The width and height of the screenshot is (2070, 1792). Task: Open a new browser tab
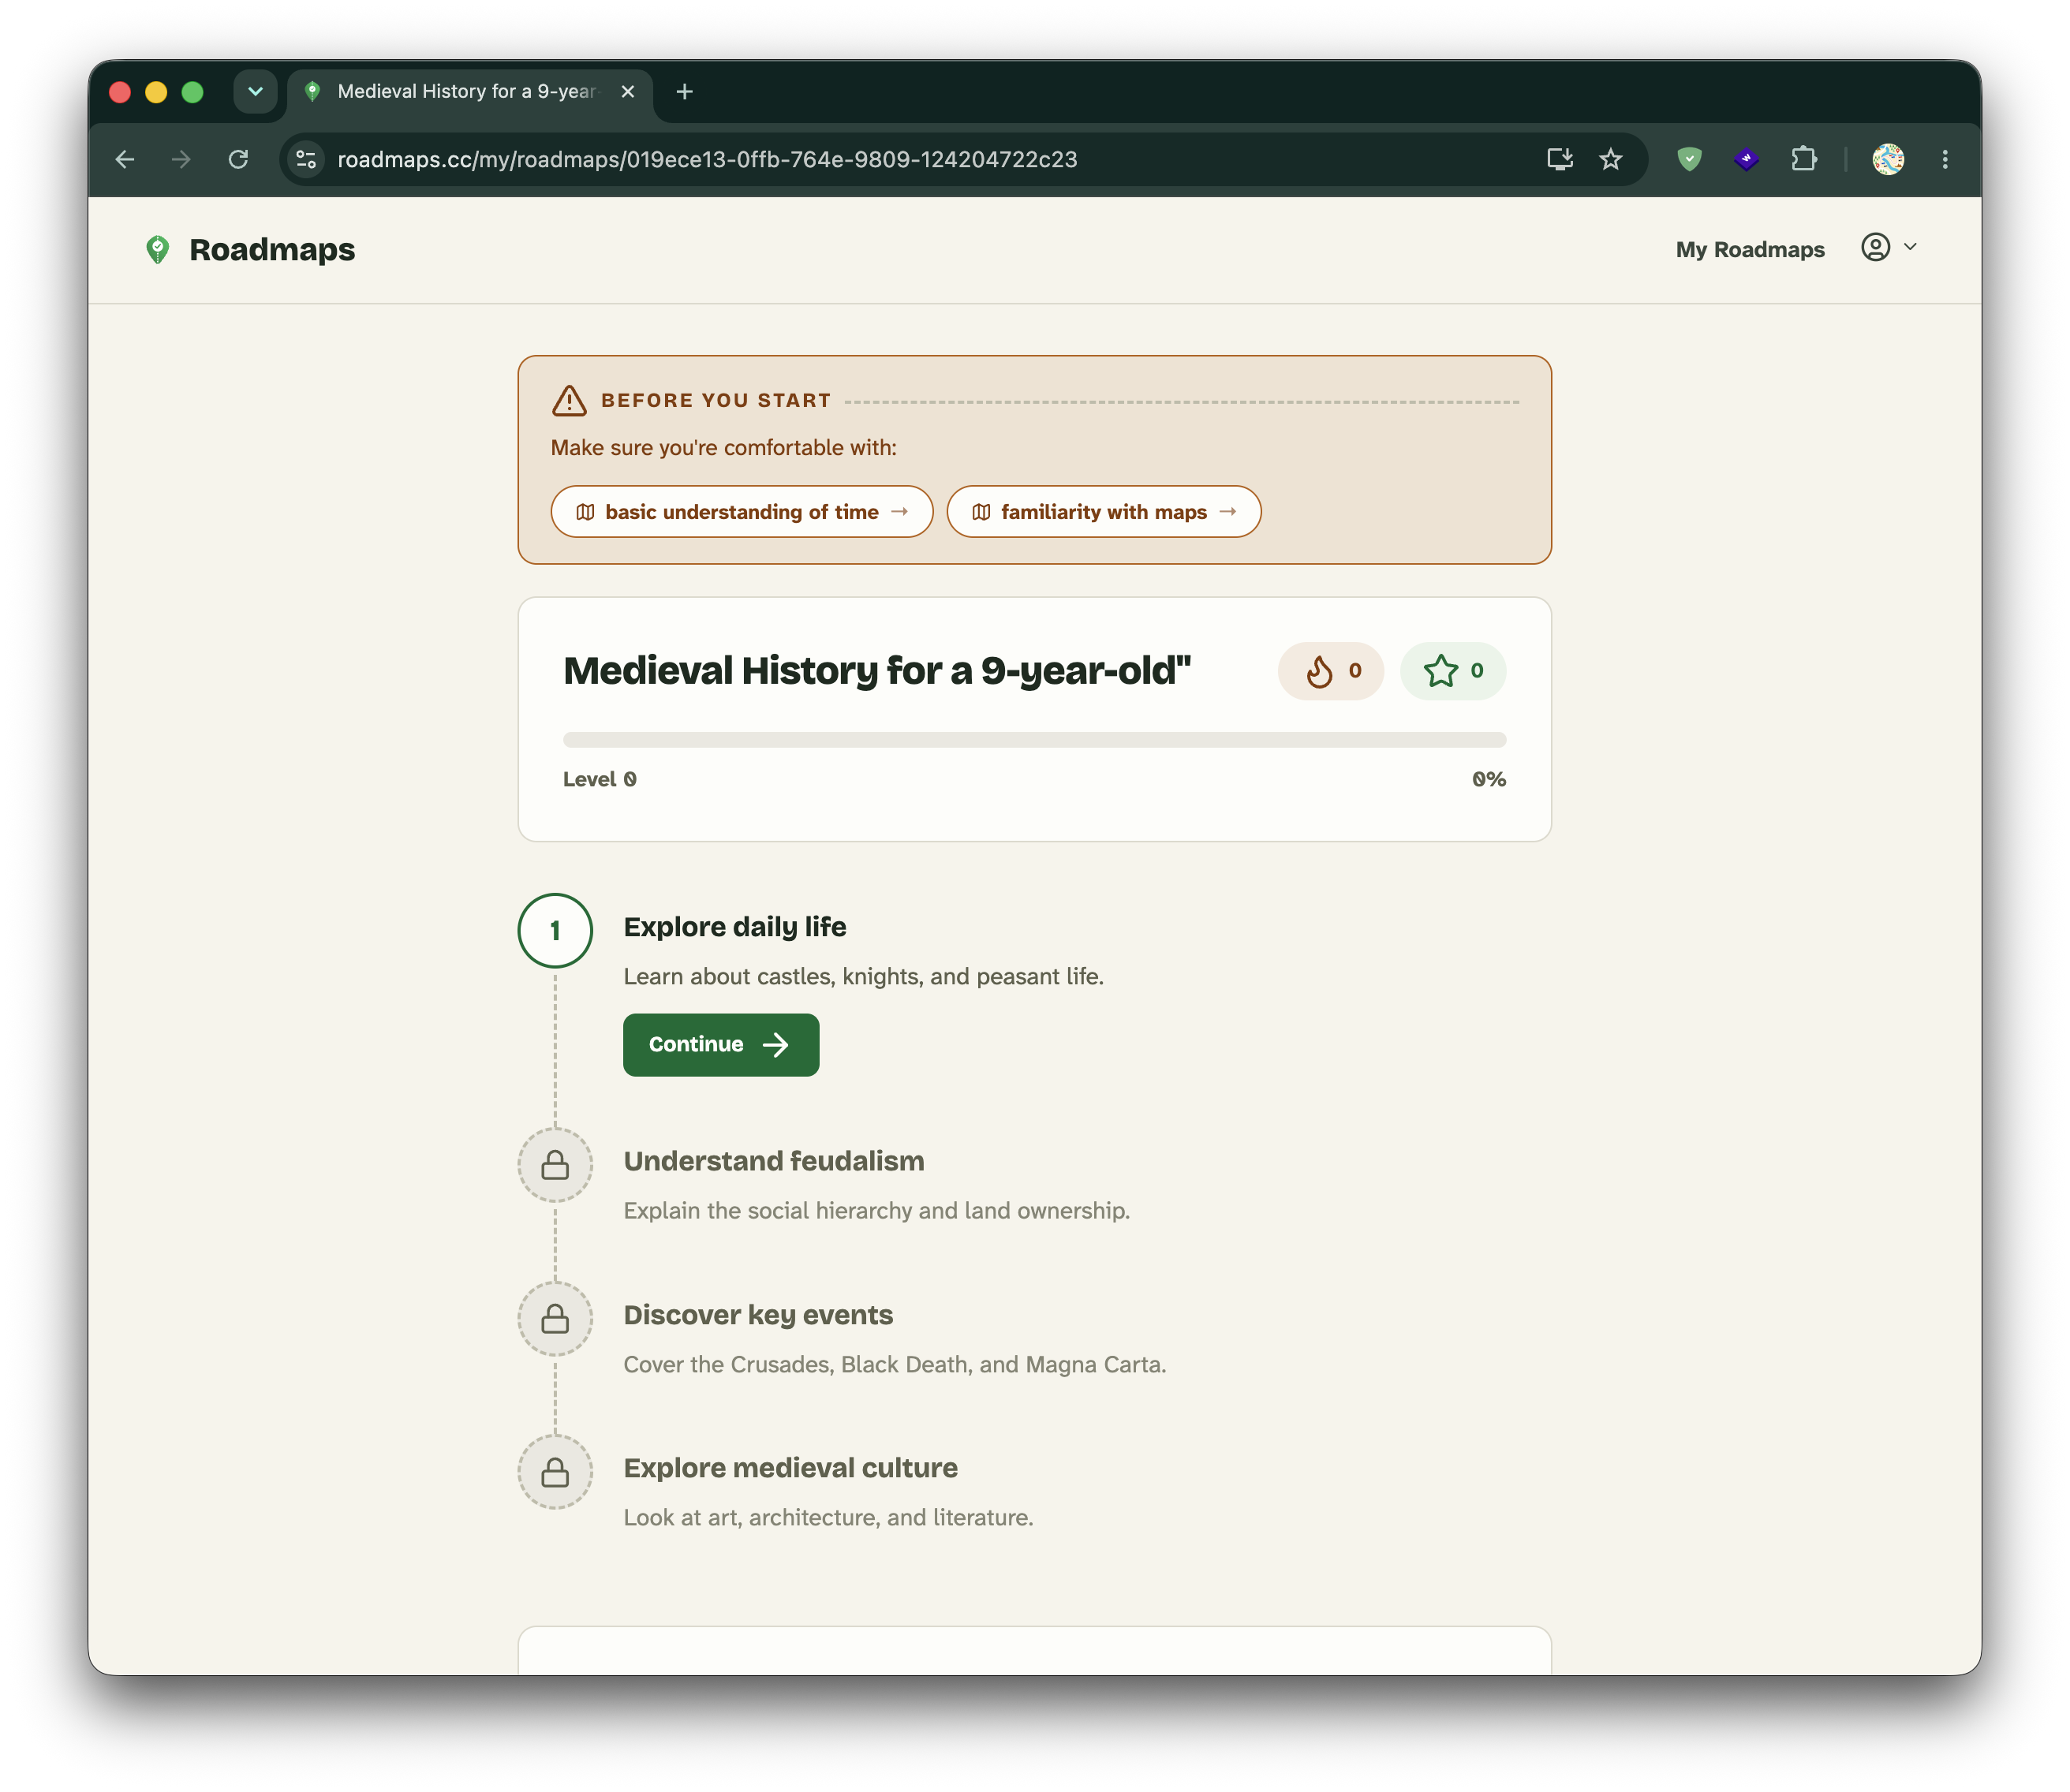click(684, 92)
